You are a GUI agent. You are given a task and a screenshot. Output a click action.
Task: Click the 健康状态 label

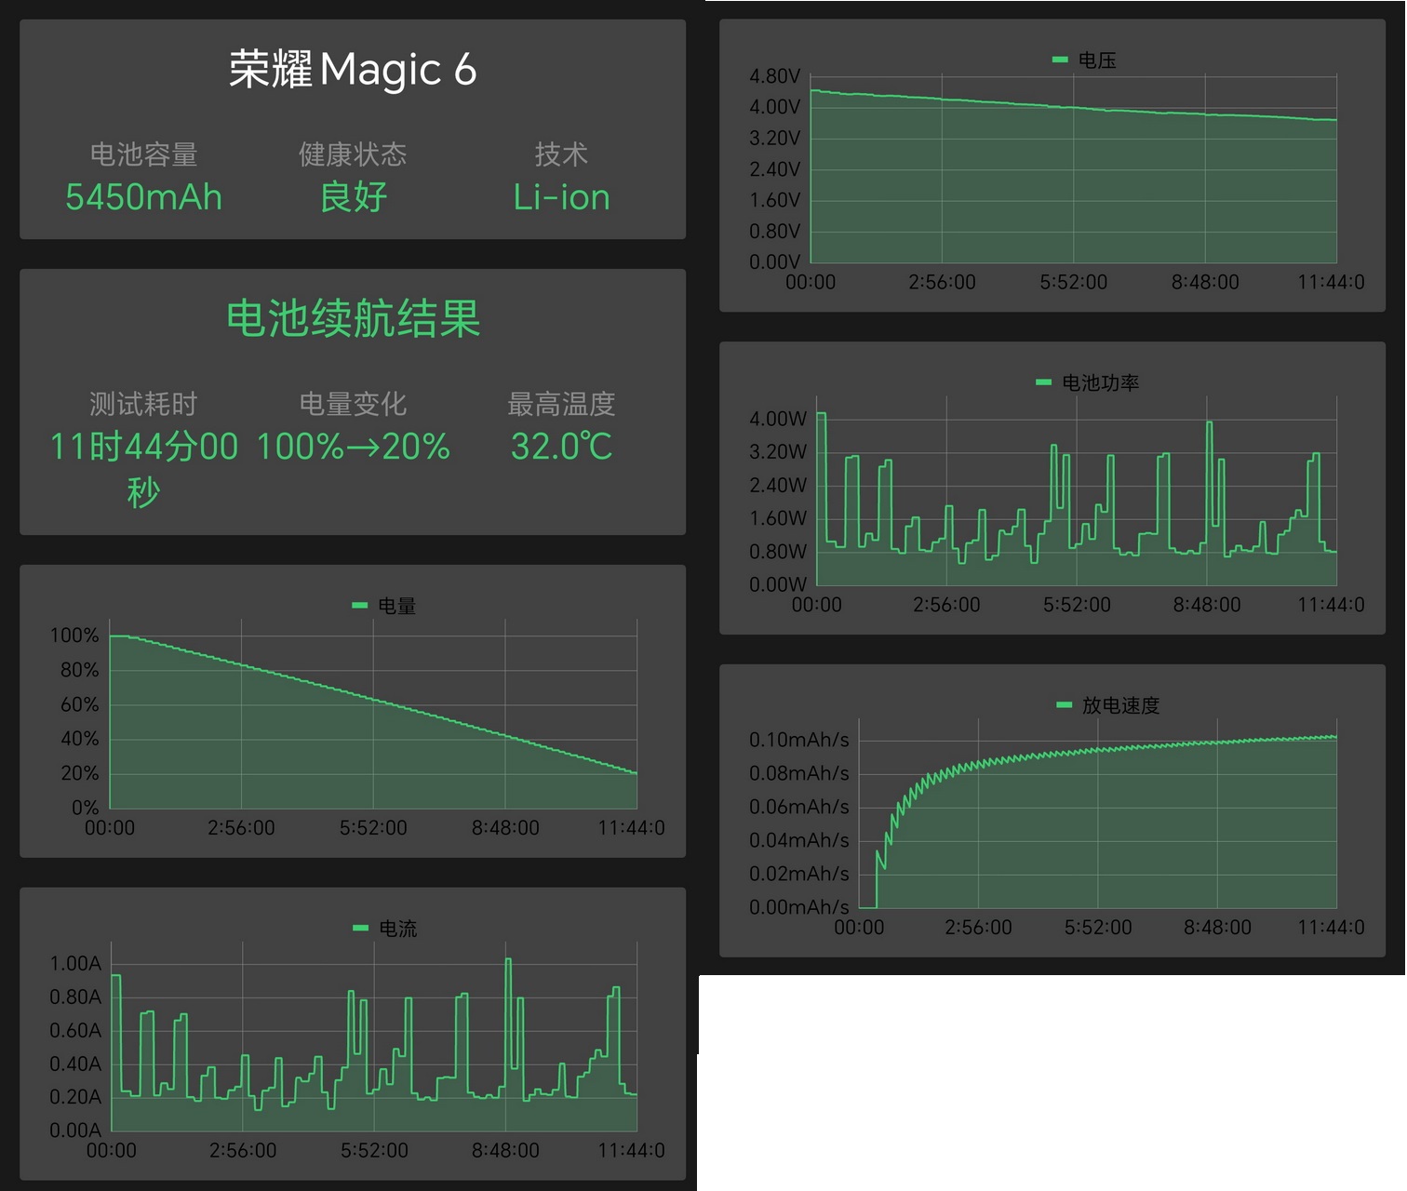pyautogui.click(x=353, y=154)
